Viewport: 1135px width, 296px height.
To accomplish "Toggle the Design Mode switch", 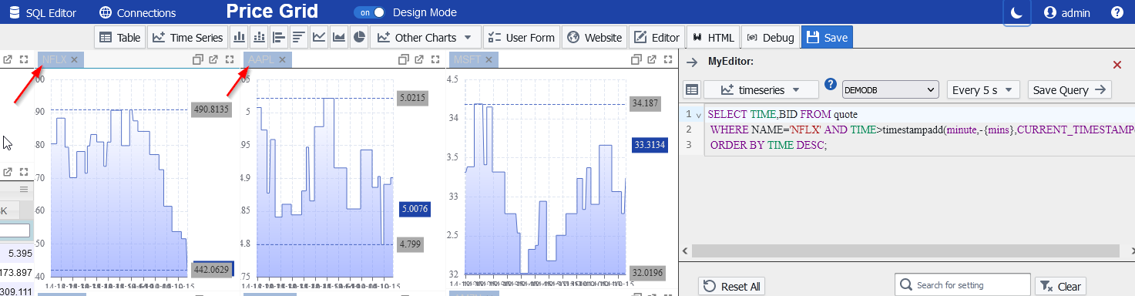I will 371,12.
